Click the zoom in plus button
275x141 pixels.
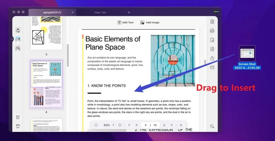click(x=120, y=125)
